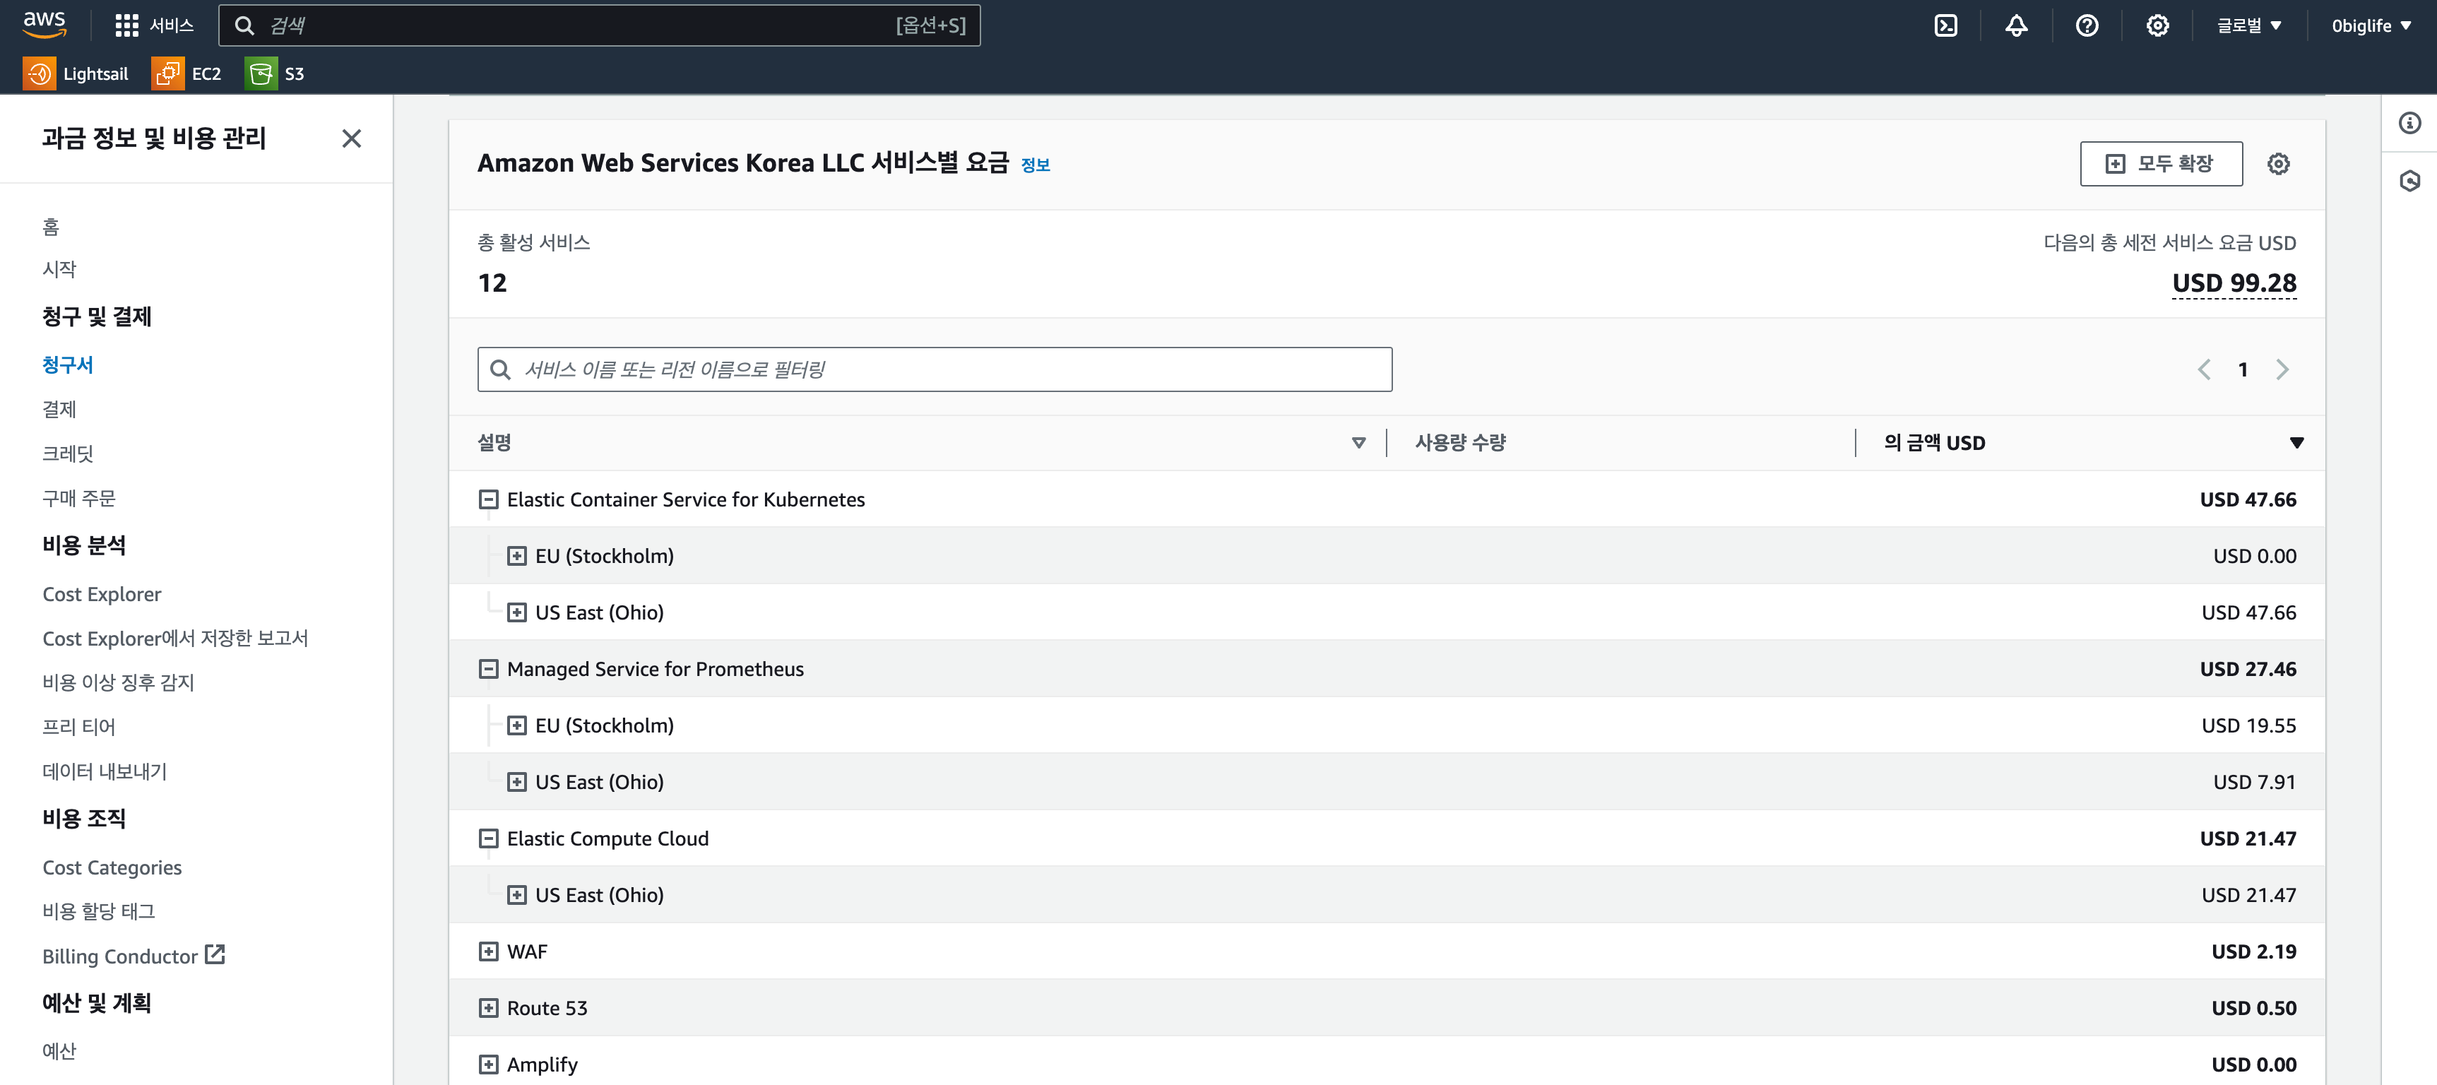Collapse Elastic Compute Cloud row

(x=488, y=838)
